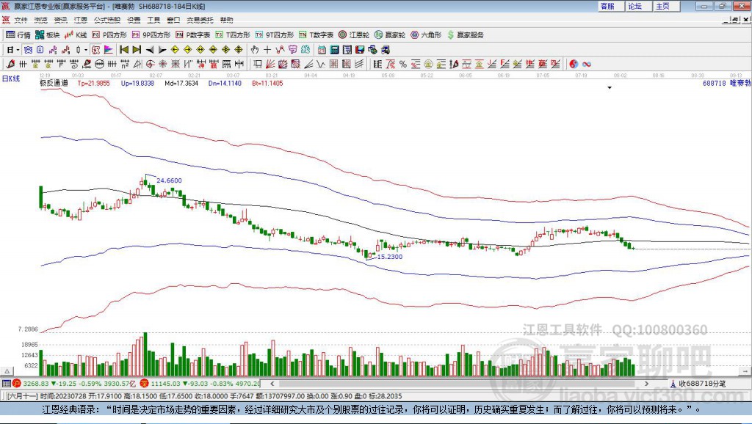Click the 24.6600 high price marker
752x424 pixels.
[169, 180]
